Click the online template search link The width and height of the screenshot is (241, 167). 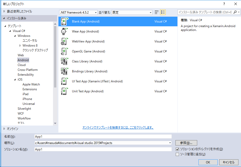click(118, 127)
